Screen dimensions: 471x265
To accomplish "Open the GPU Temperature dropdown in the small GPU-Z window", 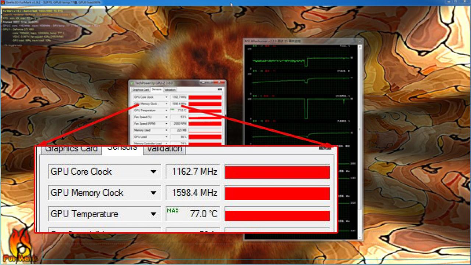I will [166, 110].
